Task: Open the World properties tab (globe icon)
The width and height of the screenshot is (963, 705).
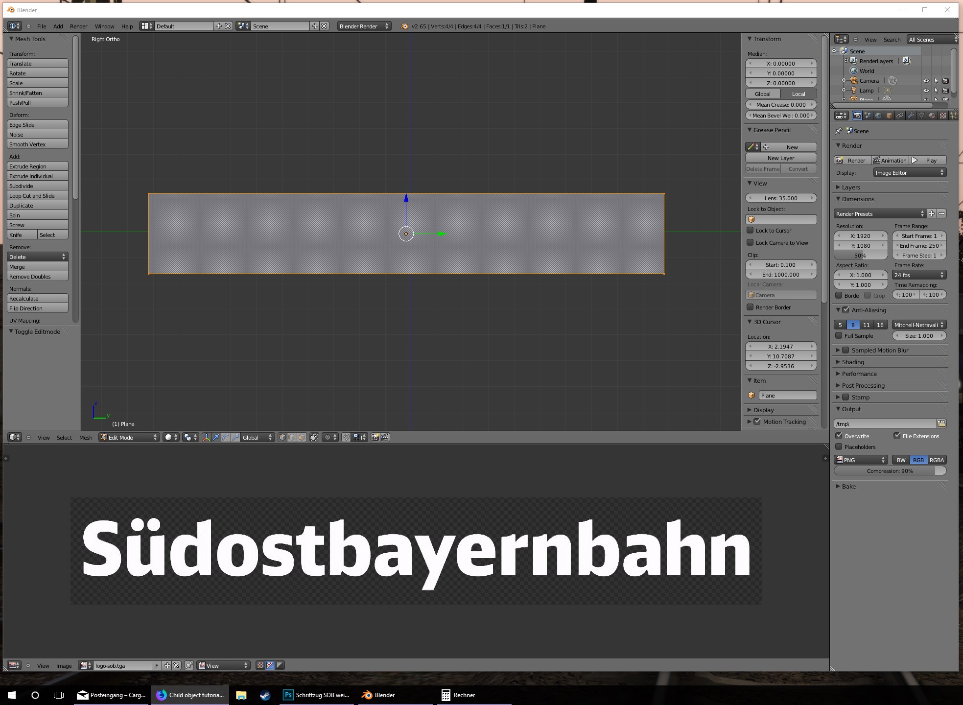Action: tap(878, 116)
